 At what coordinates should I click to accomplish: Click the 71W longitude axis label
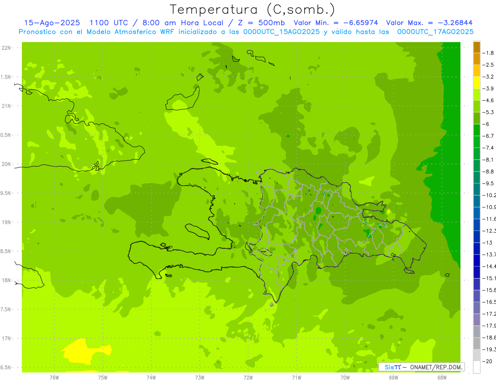pyautogui.click(x=296, y=377)
